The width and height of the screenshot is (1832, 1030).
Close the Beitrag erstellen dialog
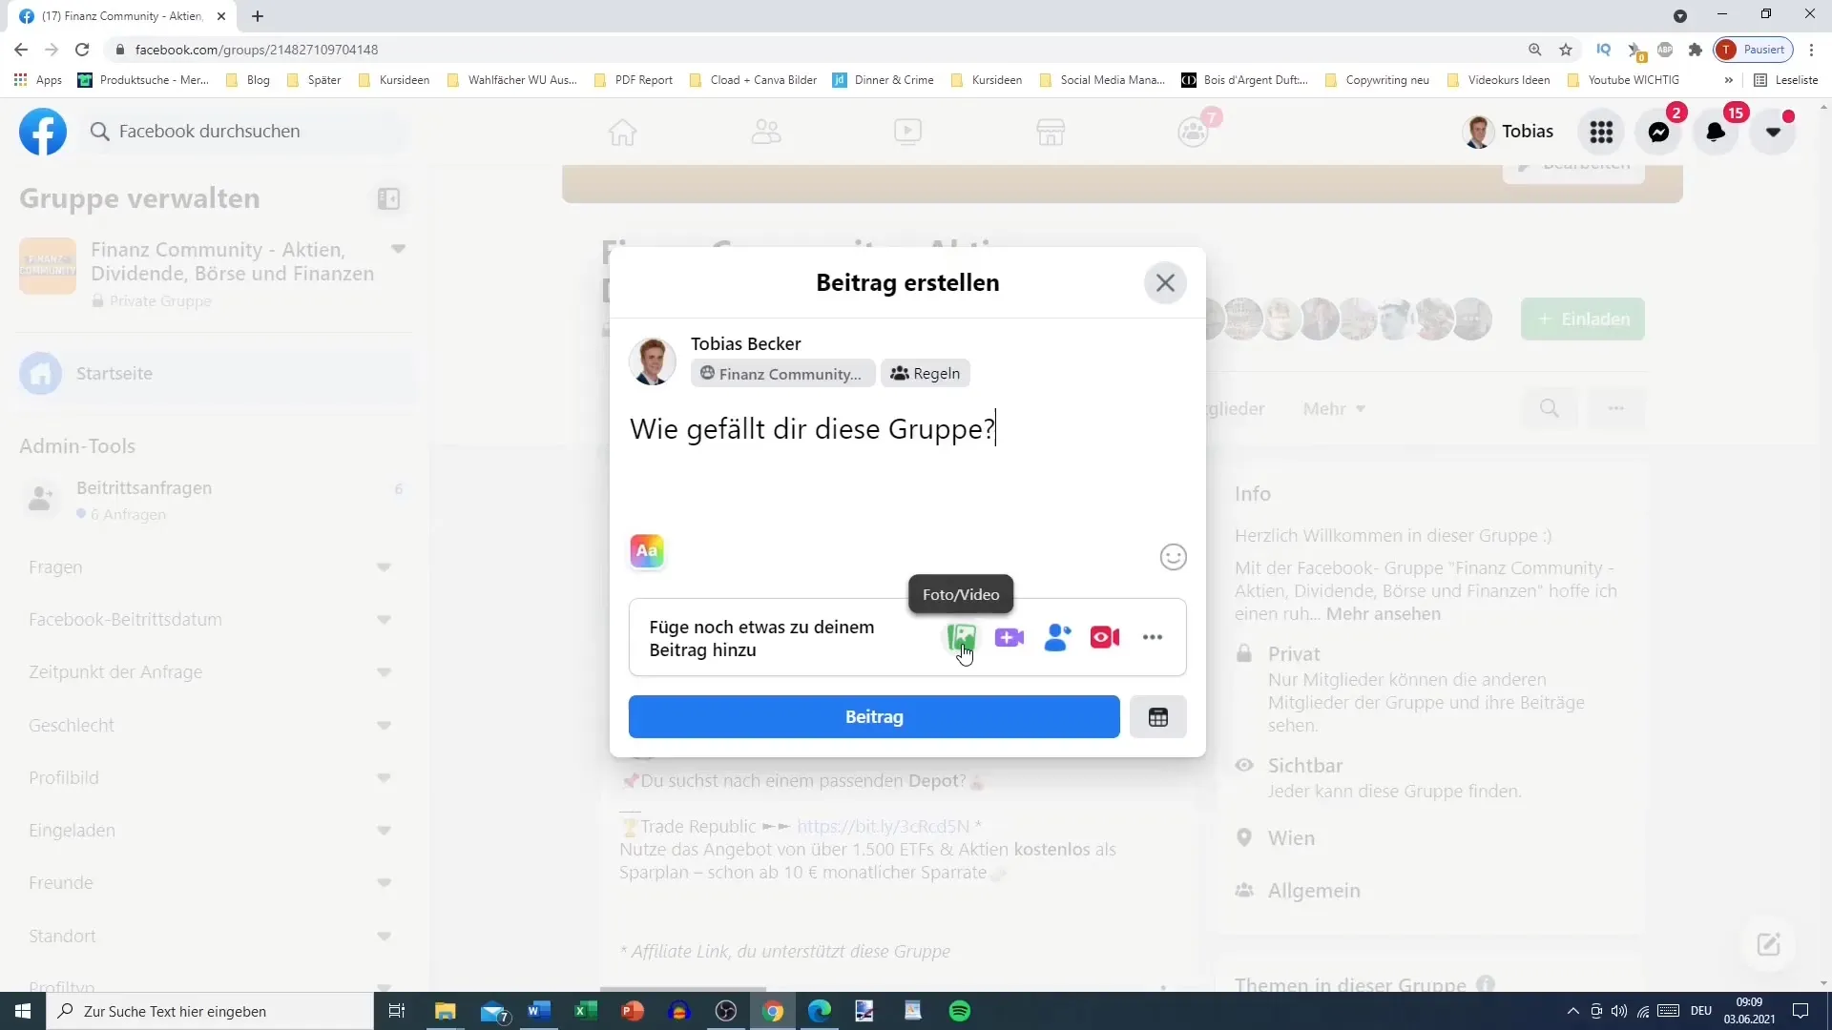[x=1165, y=283]
